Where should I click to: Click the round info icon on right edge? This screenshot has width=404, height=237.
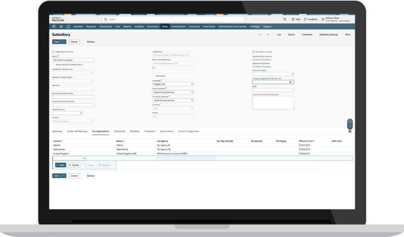pyautogui.click(x=350, y=121)
